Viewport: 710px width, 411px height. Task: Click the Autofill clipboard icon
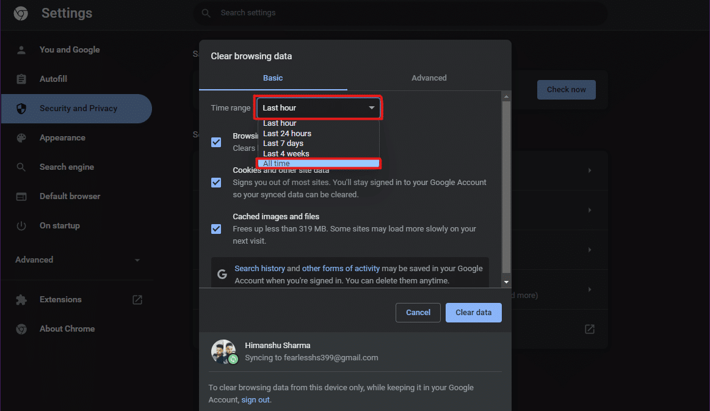coord(21,79)
